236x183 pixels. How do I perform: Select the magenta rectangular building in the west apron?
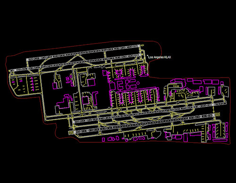(55, 86)
